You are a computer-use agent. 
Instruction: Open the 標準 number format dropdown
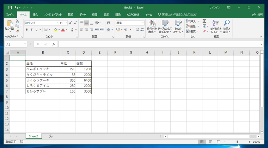pyautogui.click(x=143, y=23)
